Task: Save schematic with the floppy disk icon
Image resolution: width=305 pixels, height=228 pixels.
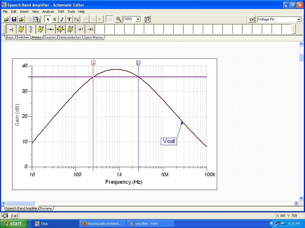Action: (14, 19)
